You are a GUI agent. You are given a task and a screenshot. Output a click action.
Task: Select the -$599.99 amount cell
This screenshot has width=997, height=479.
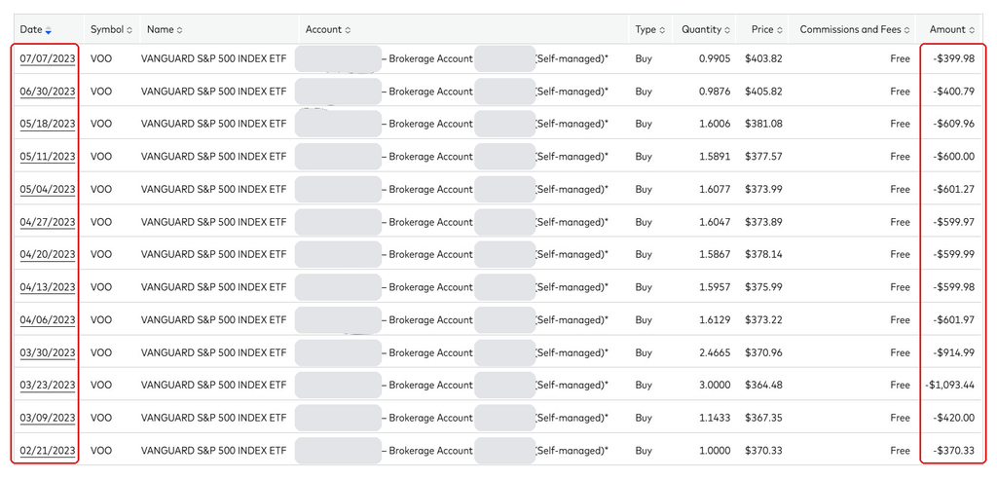pos(954,254)
